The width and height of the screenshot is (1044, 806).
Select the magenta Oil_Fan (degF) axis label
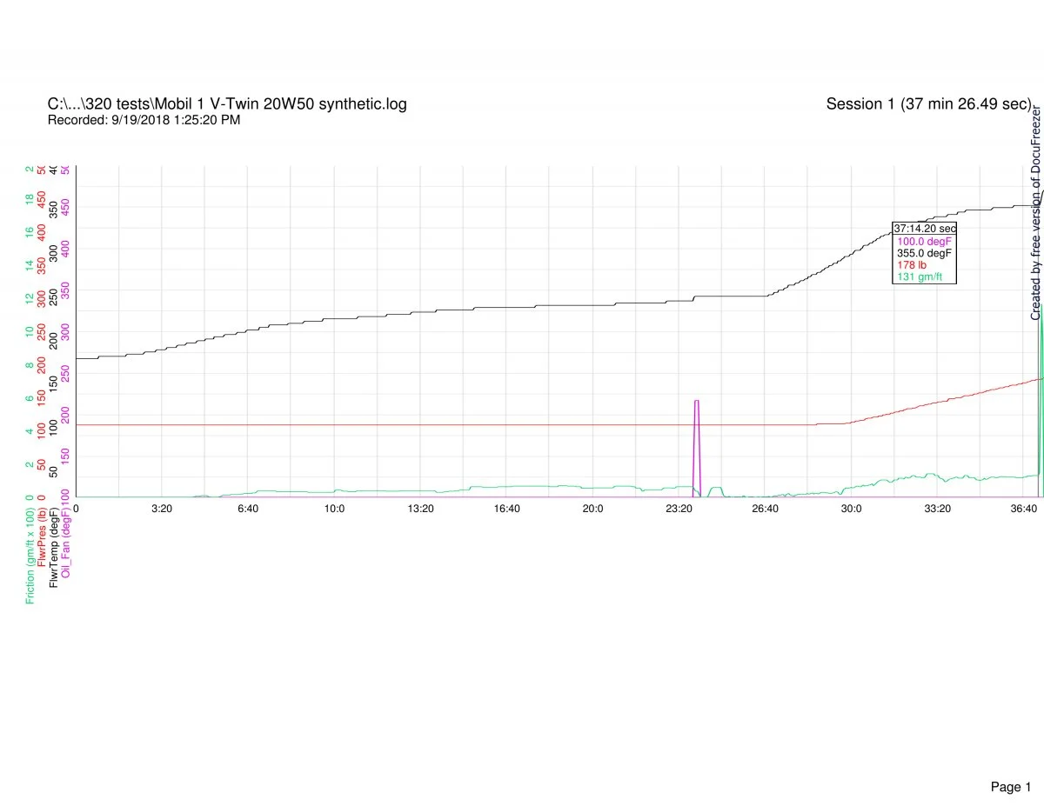(x=66, y=541)
